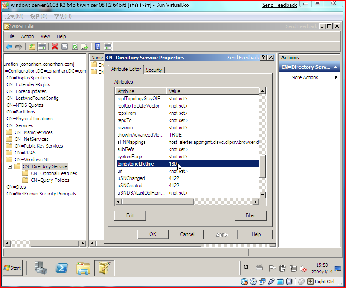Click the blue Help toolbar icon
Screen dimensions: 346x288
point(97,47)
